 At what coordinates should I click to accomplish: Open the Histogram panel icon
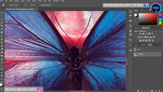[x=131, y=21]
